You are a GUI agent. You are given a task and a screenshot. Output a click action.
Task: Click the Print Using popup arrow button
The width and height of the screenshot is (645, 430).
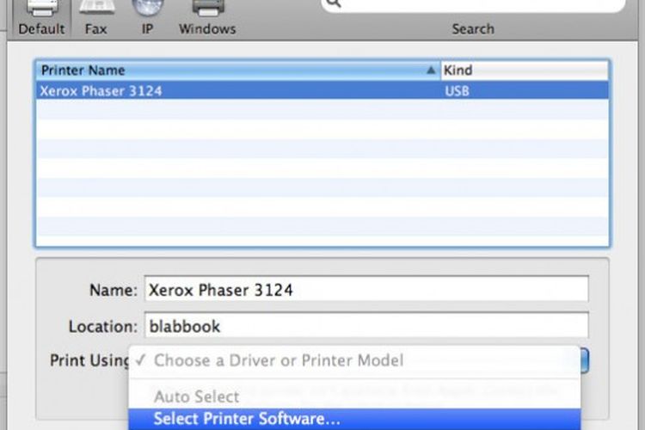pyautogui.click(x=585, y=360)
